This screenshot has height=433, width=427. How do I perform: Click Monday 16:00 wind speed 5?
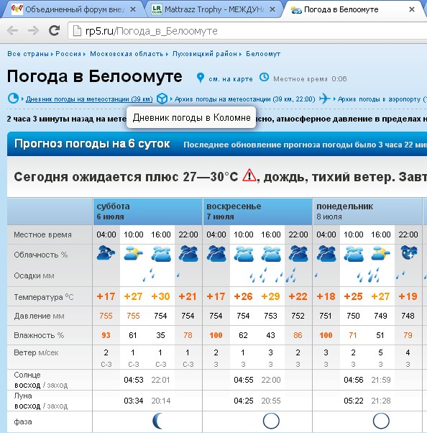380,352
